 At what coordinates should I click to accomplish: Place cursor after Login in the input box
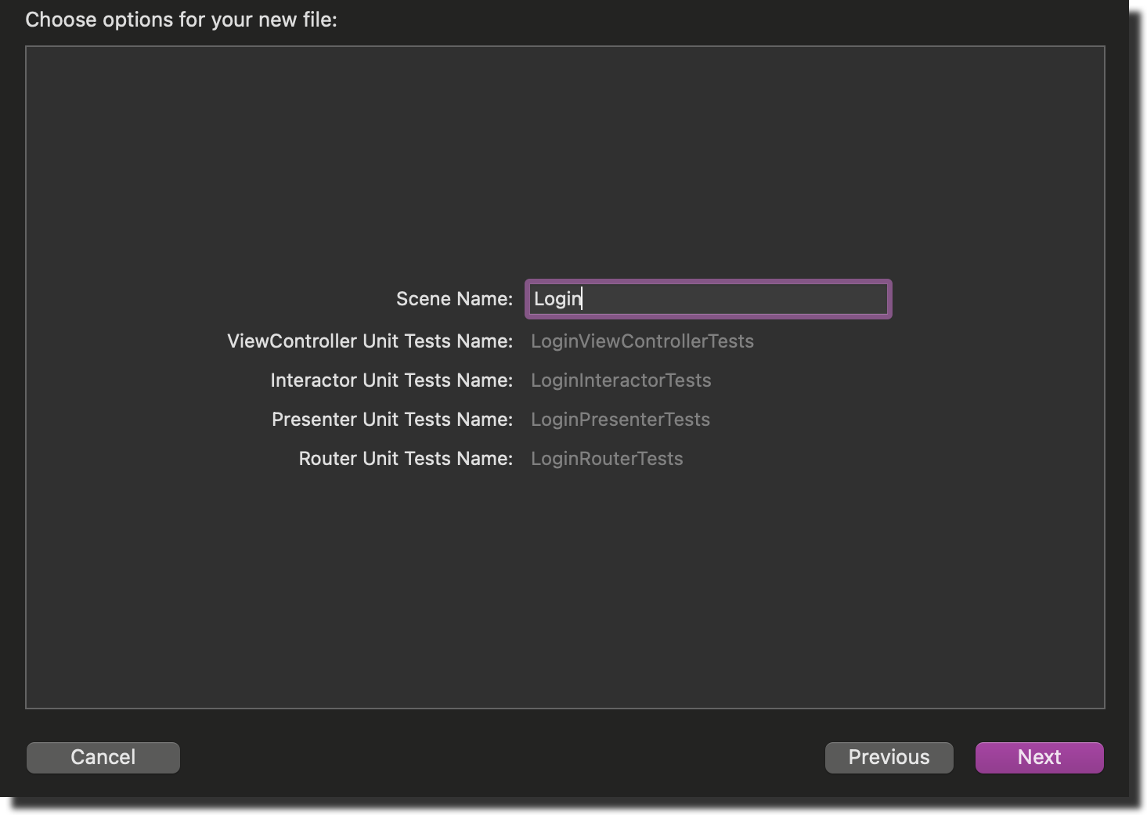pyautogui.click(x=583, y=299)
